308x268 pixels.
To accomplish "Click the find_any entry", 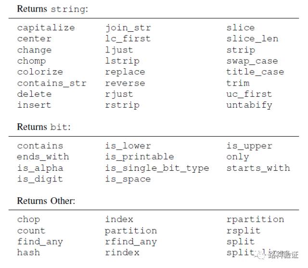I will 40,242.
